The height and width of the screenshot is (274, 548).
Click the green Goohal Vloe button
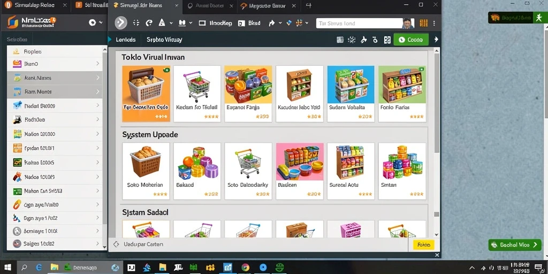pyautogui.click(x=515, y=245)
